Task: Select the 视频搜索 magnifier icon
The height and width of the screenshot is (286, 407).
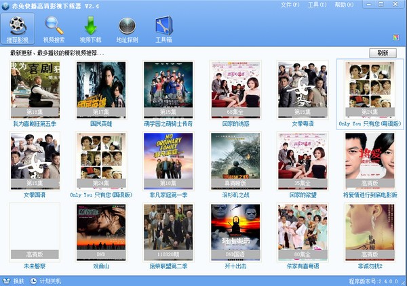Action: click(x=54, y=25)
